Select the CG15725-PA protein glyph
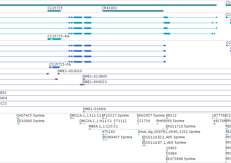 tap(55, 67)
